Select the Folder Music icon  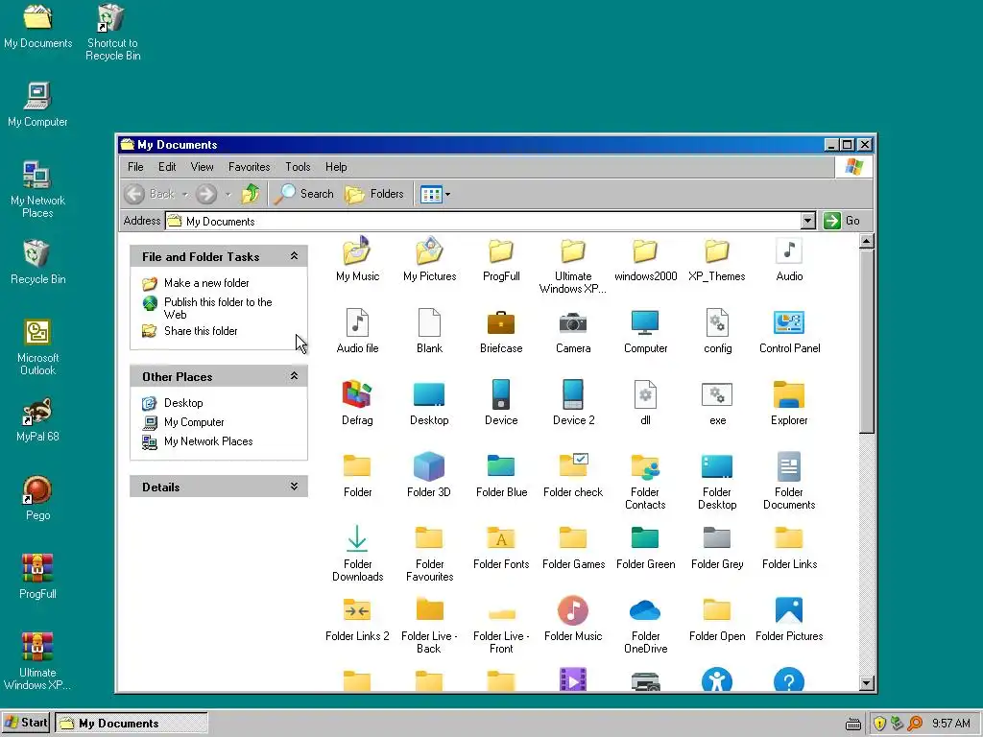[573, 610]
